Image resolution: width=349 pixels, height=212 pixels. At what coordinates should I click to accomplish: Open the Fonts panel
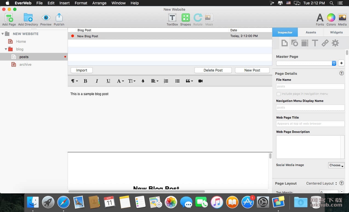320,18
